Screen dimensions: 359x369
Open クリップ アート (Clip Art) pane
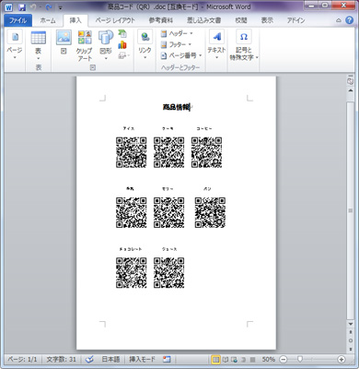(85, 45)
